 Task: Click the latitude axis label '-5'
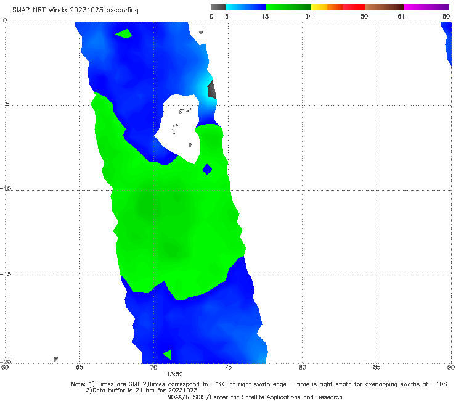[5, 104]
